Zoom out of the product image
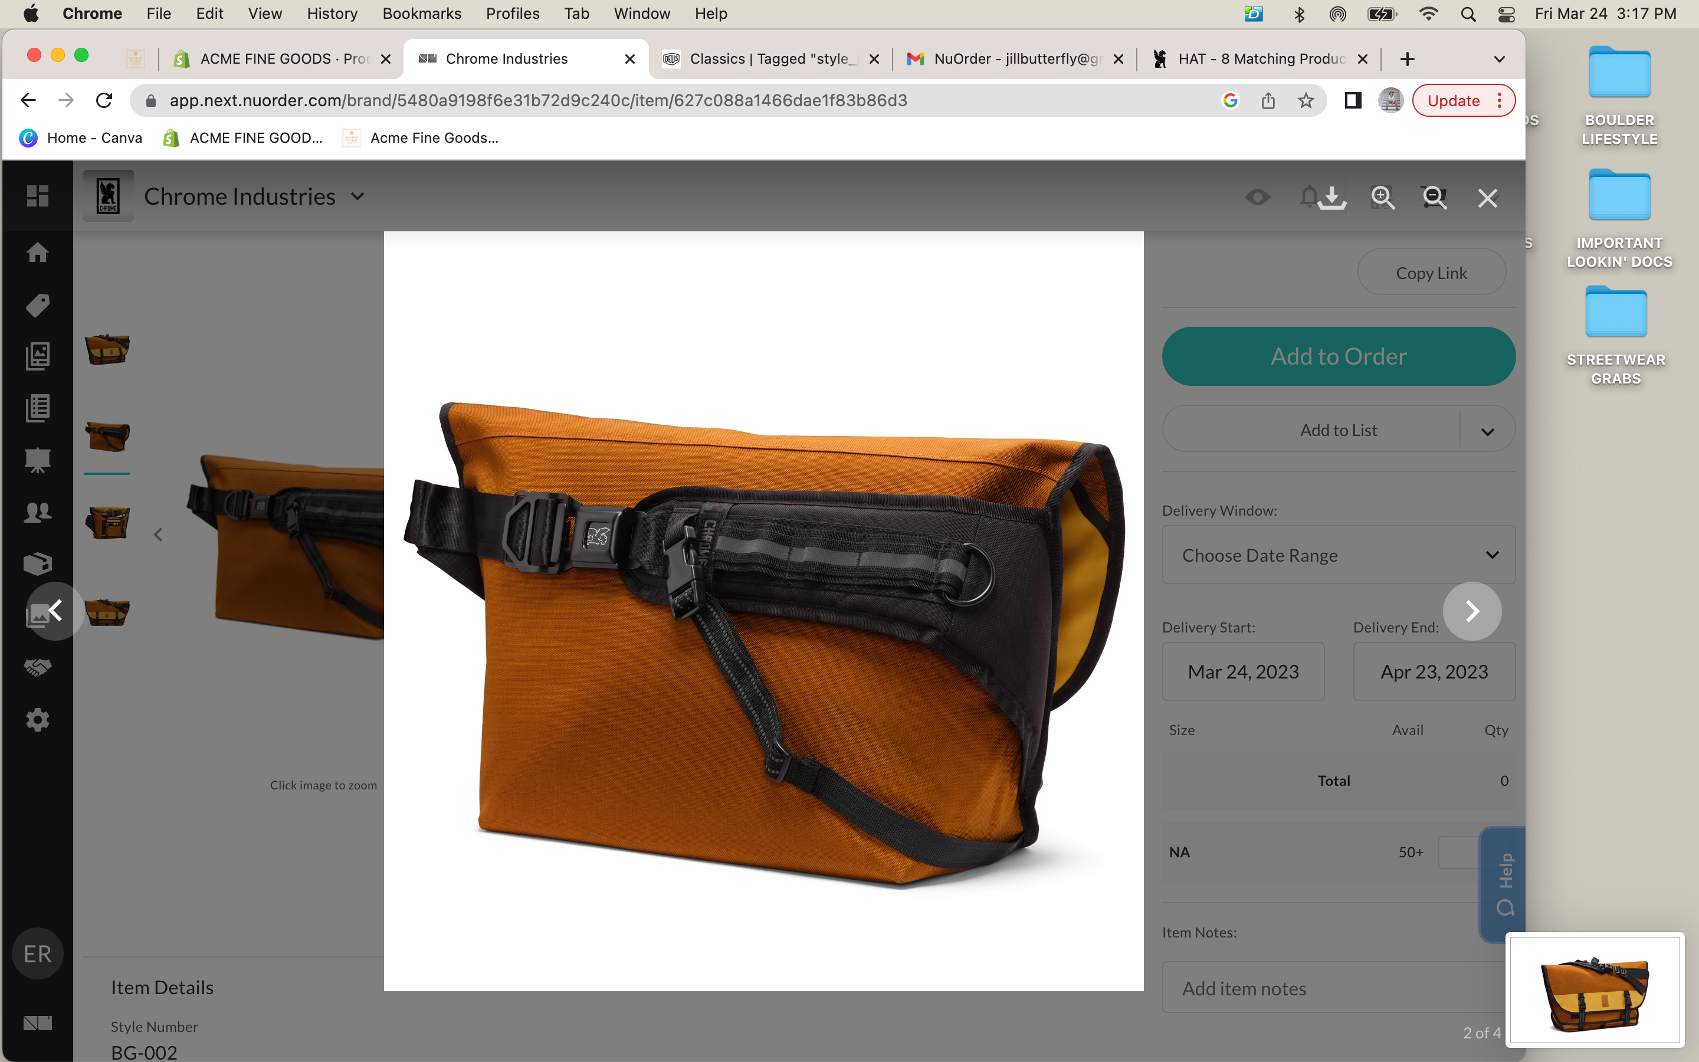The height and width of the screenshot is (1062, 1699). 1434,198
